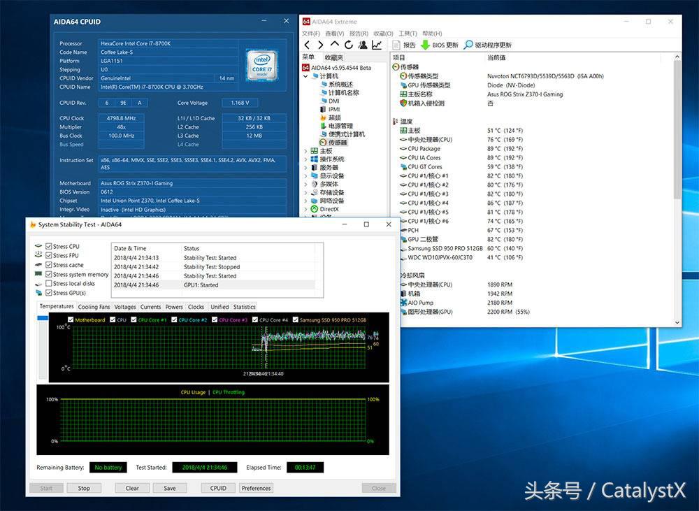
Task: Click the report page icon
Action: [x=396, y=45]
